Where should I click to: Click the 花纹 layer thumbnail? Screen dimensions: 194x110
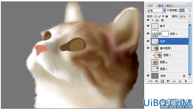155,41
